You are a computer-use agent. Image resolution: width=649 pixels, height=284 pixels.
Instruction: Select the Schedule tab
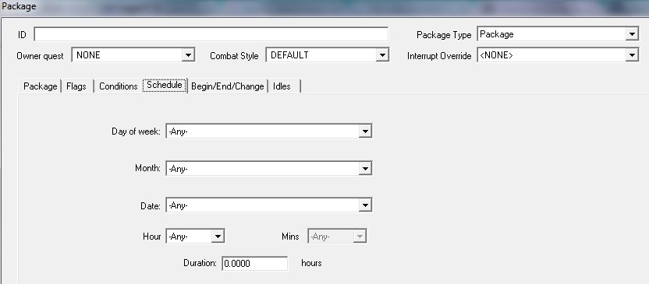(165, 85)
